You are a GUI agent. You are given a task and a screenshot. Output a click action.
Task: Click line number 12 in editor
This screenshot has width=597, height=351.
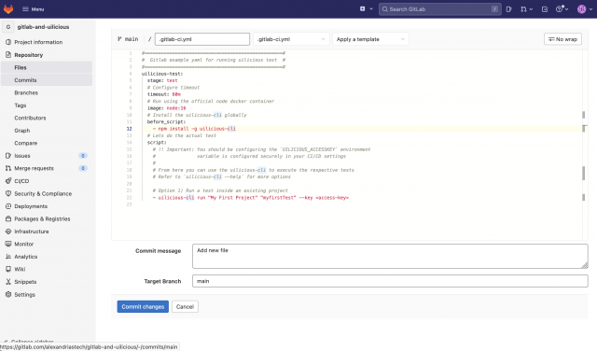(130, 129)
